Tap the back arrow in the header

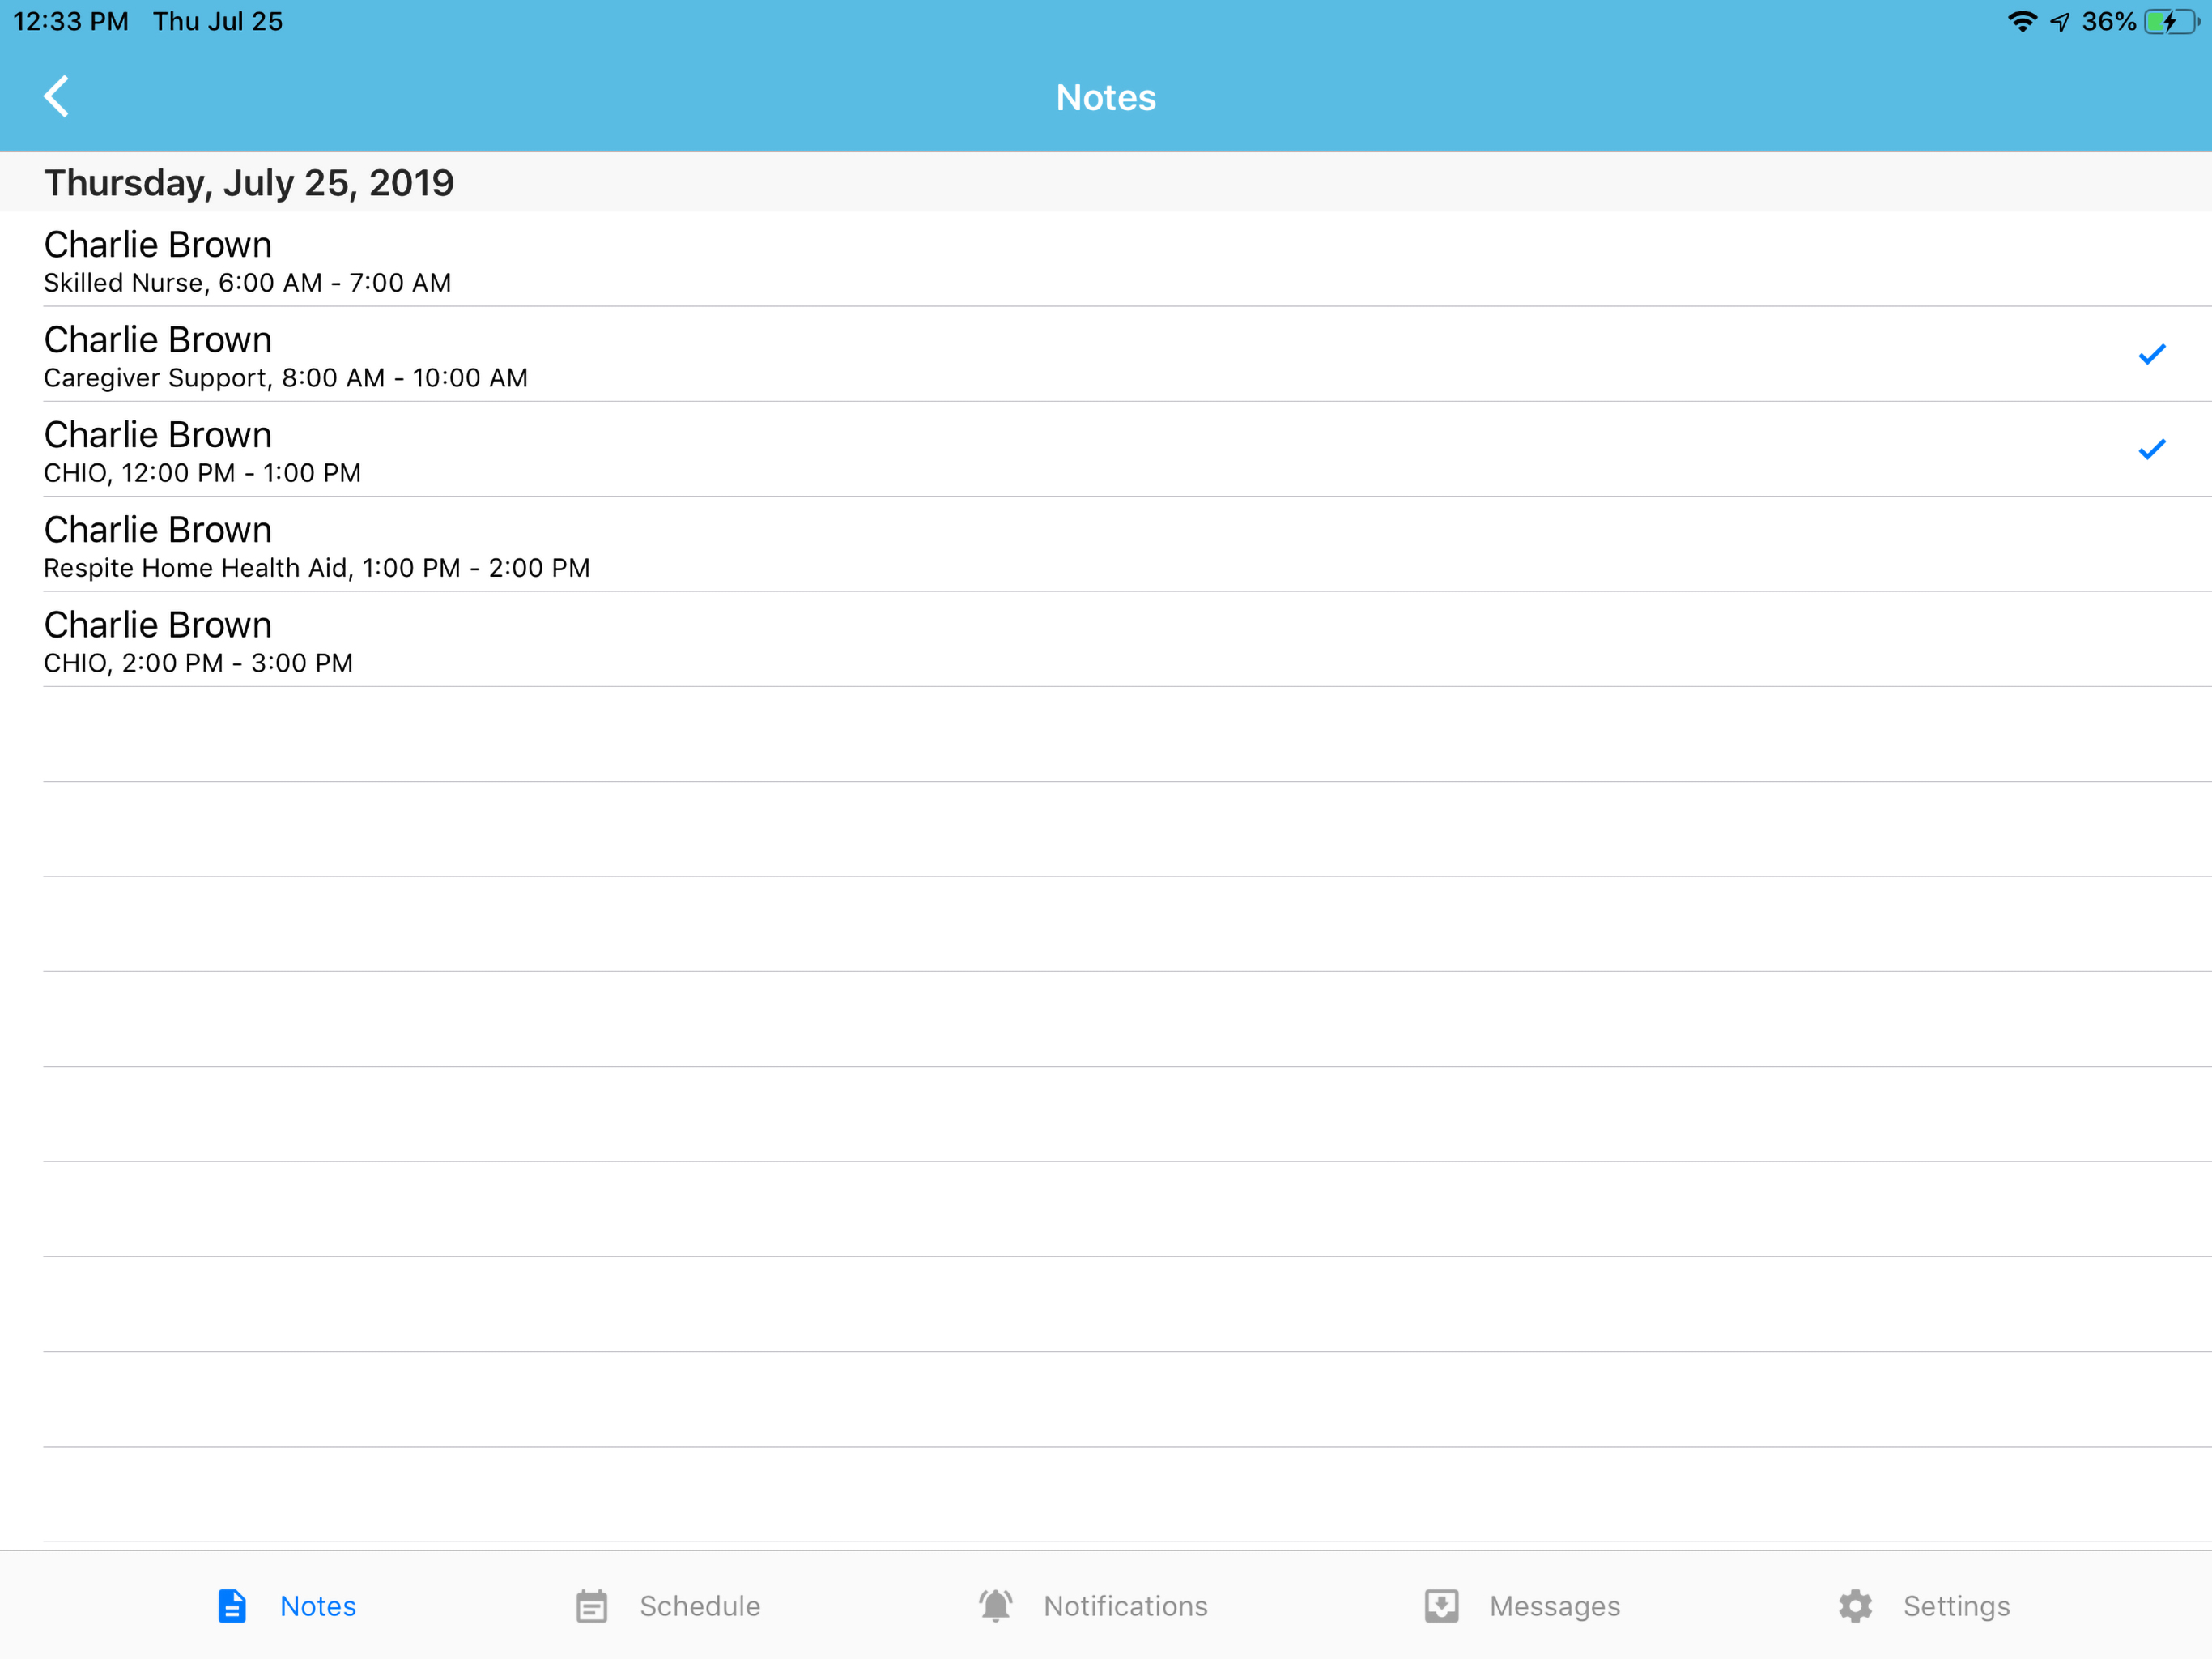click(x=57, y=97)
